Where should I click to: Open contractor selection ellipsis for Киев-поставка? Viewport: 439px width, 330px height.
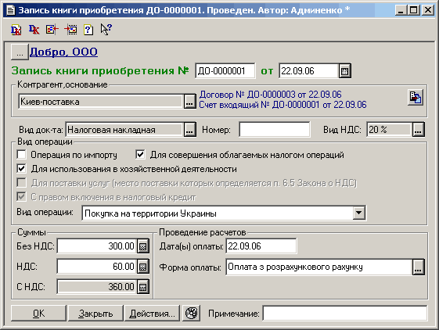click(x=189, y=102)
